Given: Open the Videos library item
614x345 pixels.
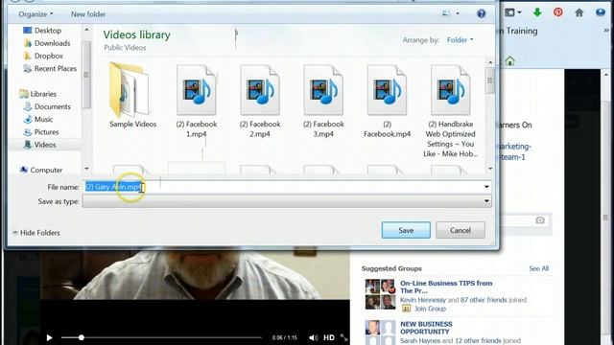Looking at the screenshot, I should [x=45, y=145].
